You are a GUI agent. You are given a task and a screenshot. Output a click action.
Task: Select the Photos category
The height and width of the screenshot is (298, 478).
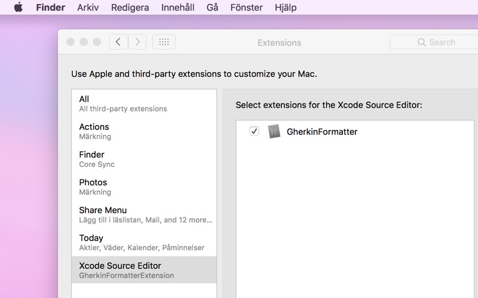(144, 187)
